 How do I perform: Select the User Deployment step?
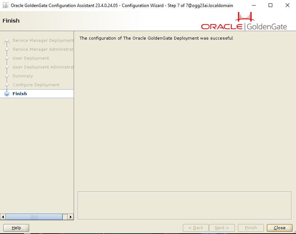point(31,58)
